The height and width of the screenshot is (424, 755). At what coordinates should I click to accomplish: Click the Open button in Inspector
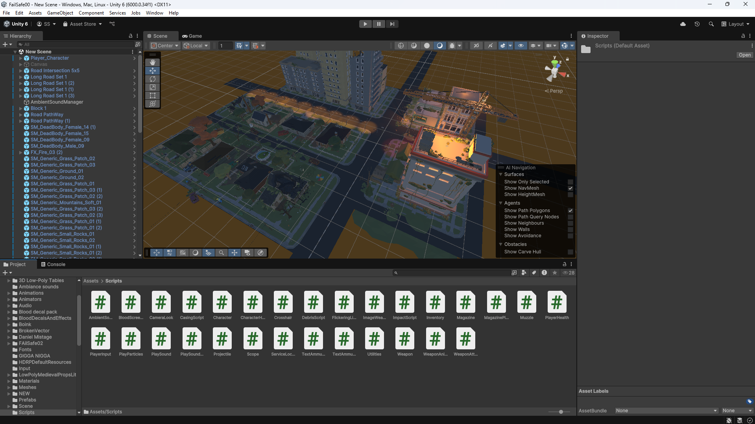(x=744, y=55)
